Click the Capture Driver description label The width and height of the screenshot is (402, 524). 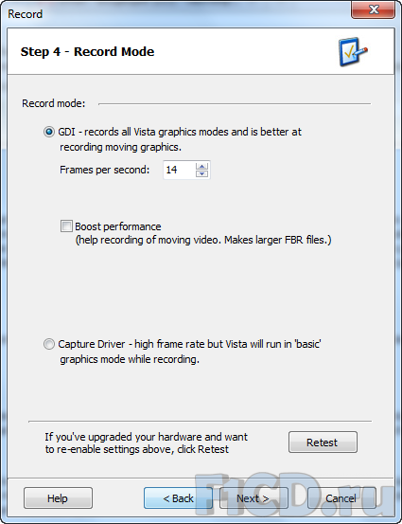tap(189, 352)
